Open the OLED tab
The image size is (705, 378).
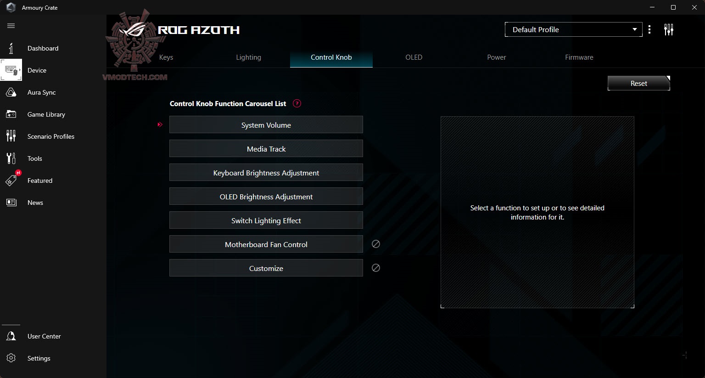pos(414,57)
